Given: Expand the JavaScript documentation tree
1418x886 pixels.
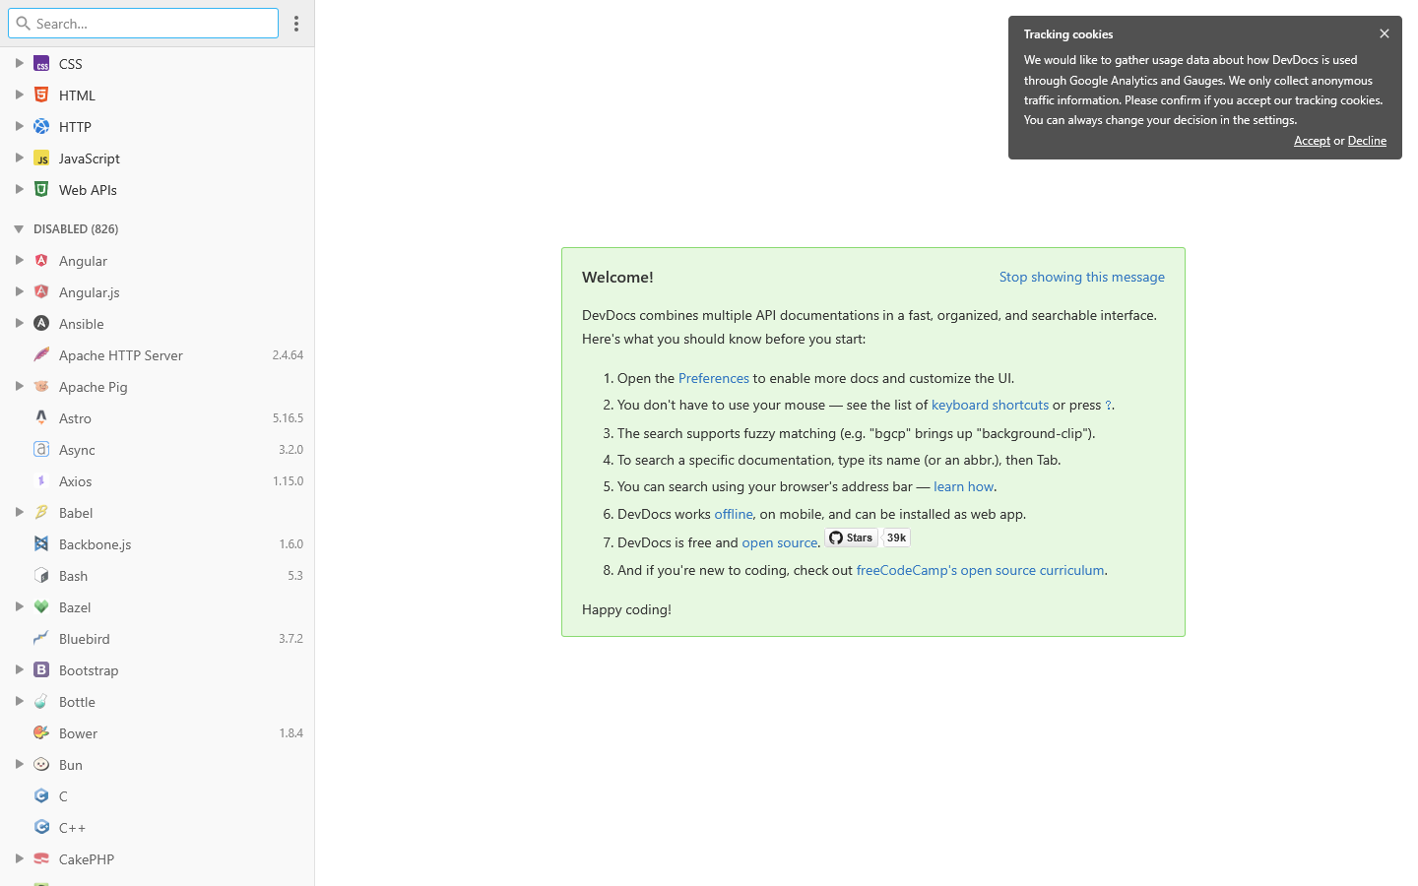Looking at the screenshot, I should [x=19, y=158].
